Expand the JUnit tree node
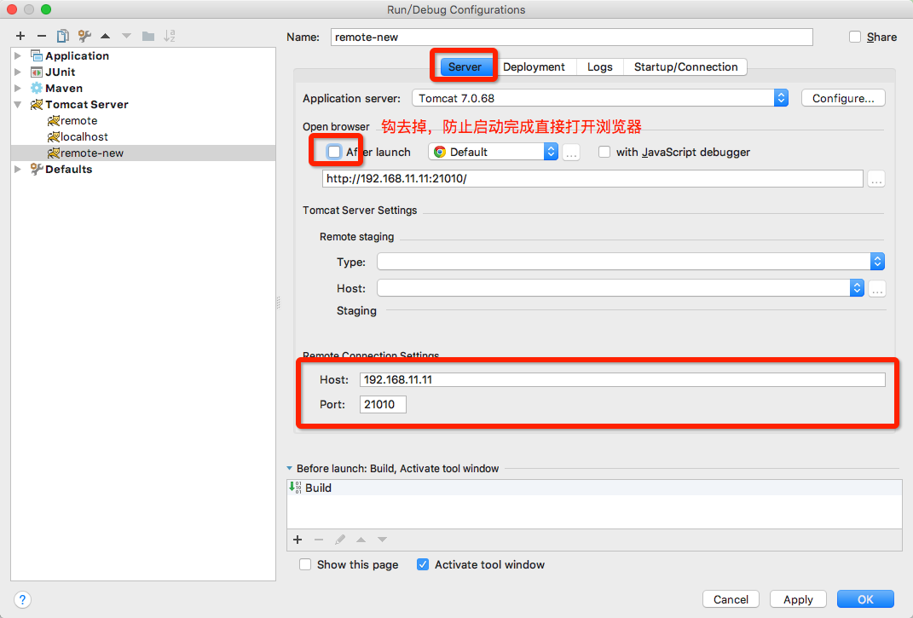Image resolution: width=913 pixels, height=618 pixels. [x=18, y=72]
